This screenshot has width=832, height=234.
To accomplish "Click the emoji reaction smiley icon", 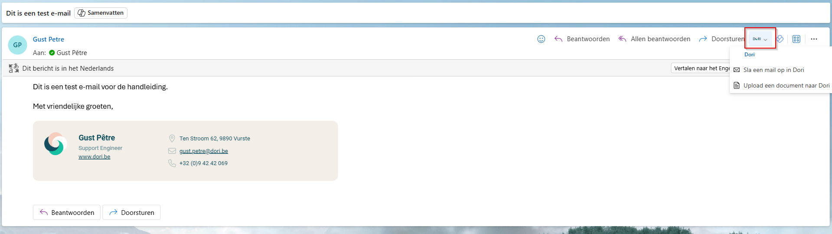I will click(x=541, y=39).
